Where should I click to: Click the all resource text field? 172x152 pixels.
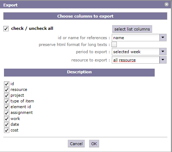[x=136, y=60]
